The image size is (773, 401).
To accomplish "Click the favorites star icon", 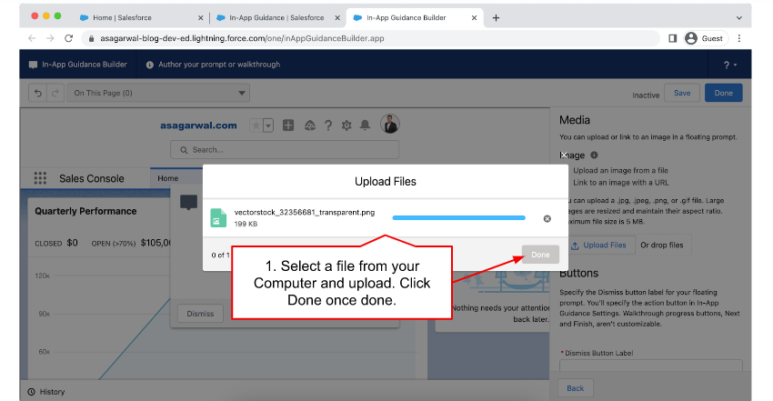I will [256, 125].
